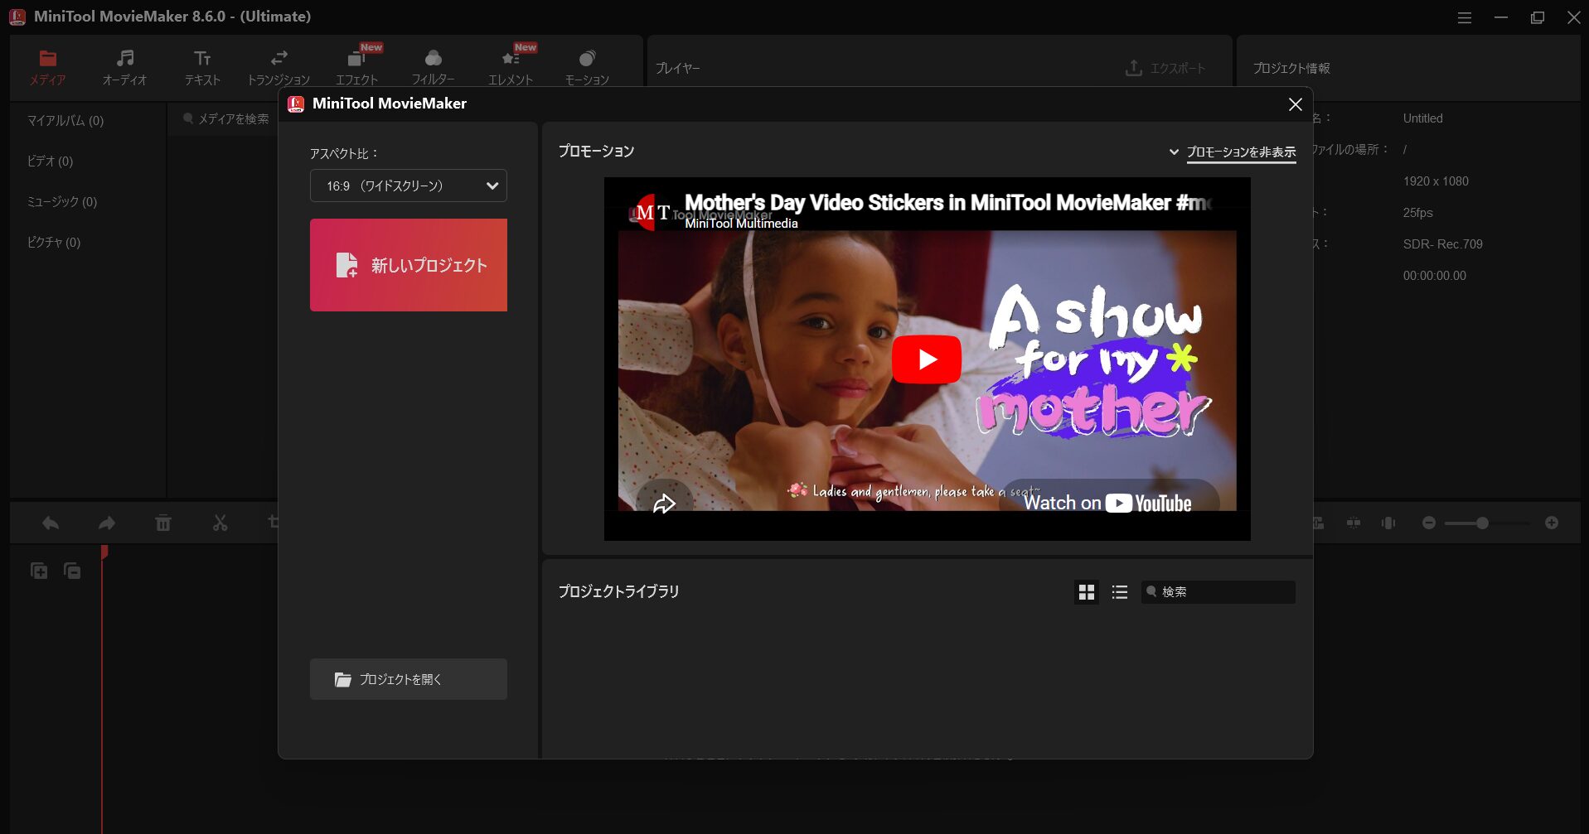
Task: Open the hamburger menu in title bar
Action: coord(1465,17)
